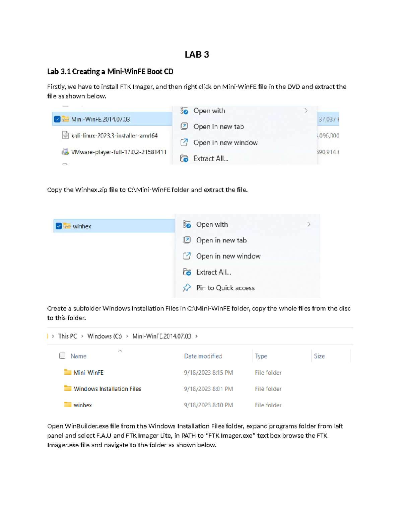Select Extract All from the winhex context menu
This screenshot has height=520, width=402.
pos(213,272)
